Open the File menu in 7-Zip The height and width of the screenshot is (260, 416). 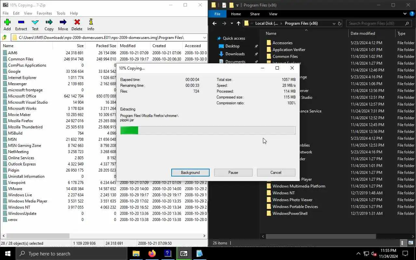[6, 13]
